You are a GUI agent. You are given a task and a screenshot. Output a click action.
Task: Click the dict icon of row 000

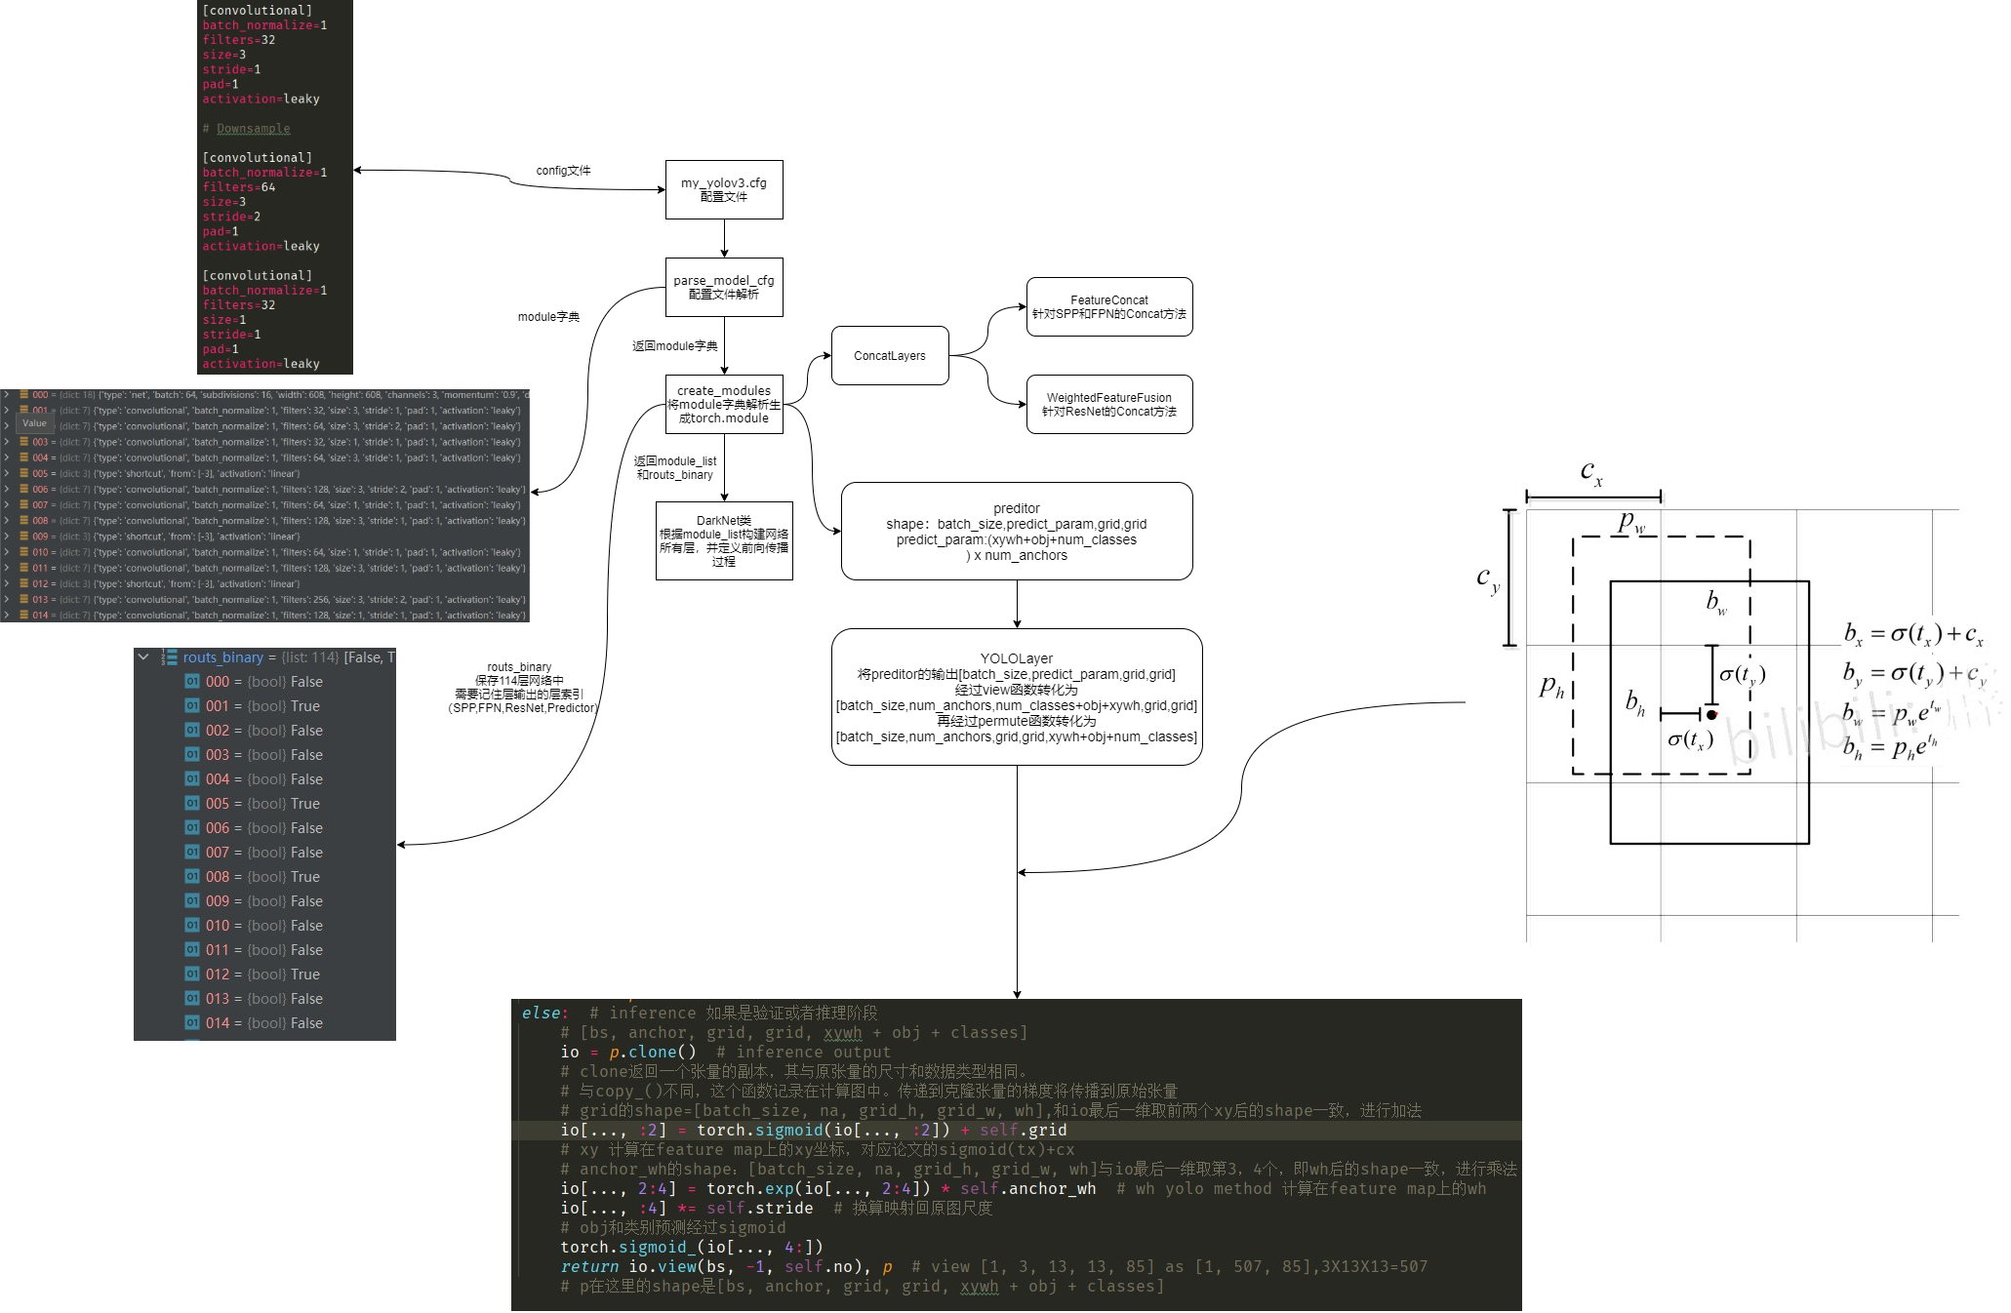tap(23, 395)
